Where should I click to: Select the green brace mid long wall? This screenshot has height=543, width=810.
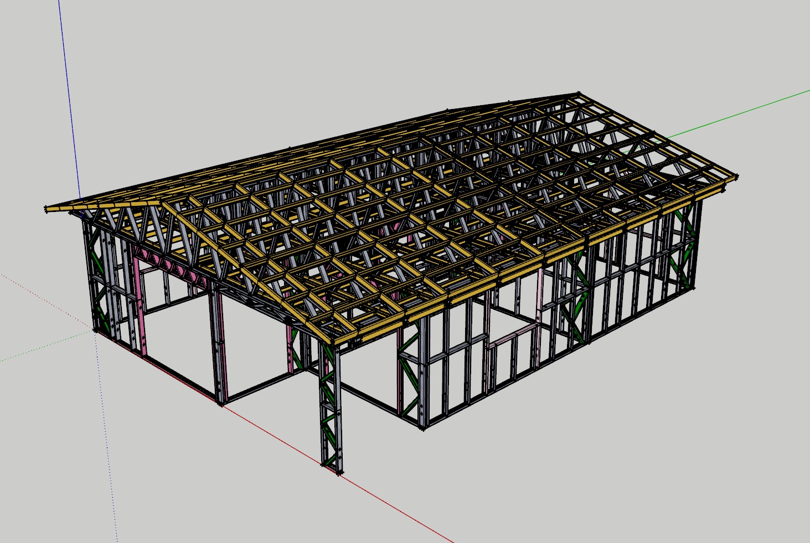tap(576, 299)
